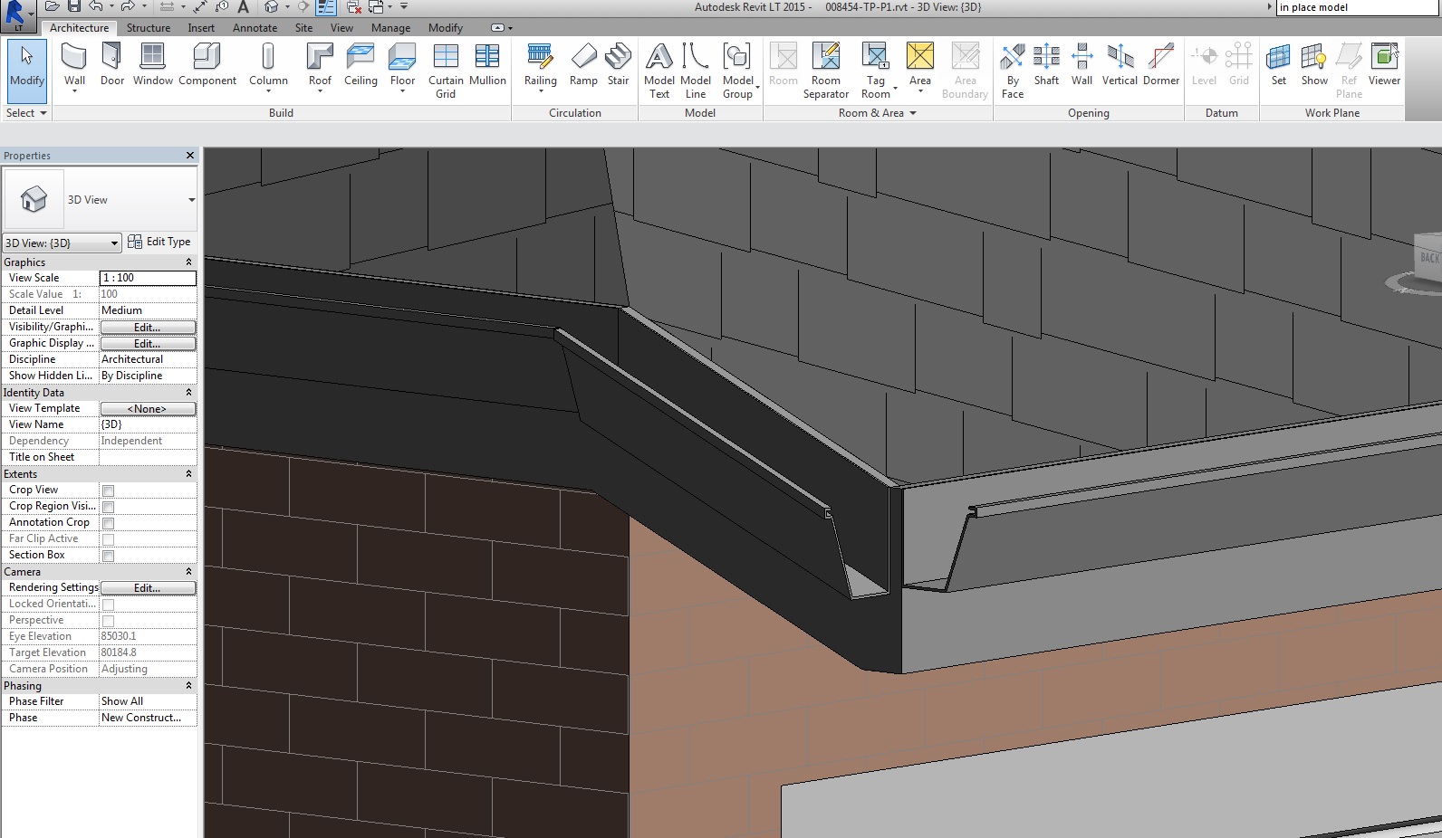1442x838 pixels.
Task: Open the Manage ribbon tab
Action: [x=390, y=28]
